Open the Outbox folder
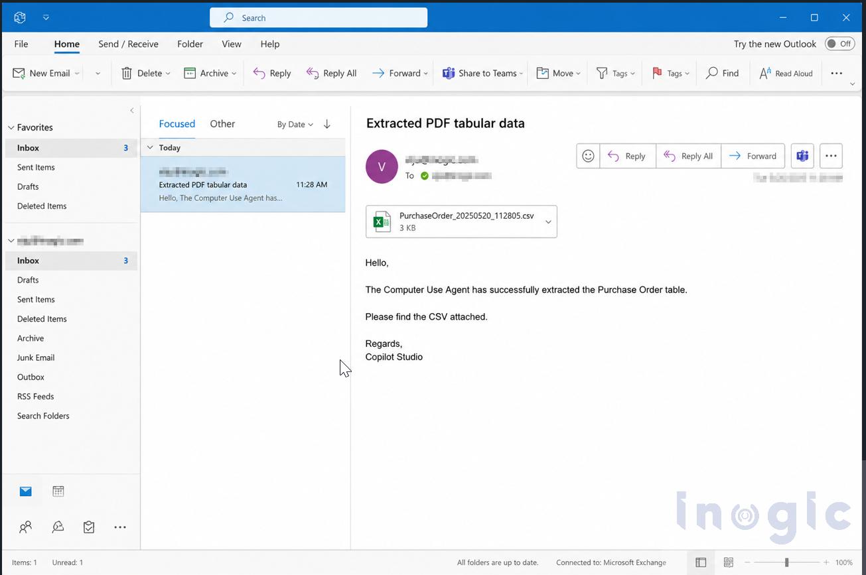The image size is (866, 575). pos(31,377)
